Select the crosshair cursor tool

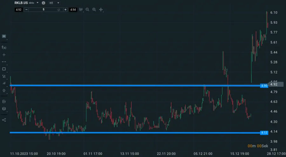click(x=101, y=9)
